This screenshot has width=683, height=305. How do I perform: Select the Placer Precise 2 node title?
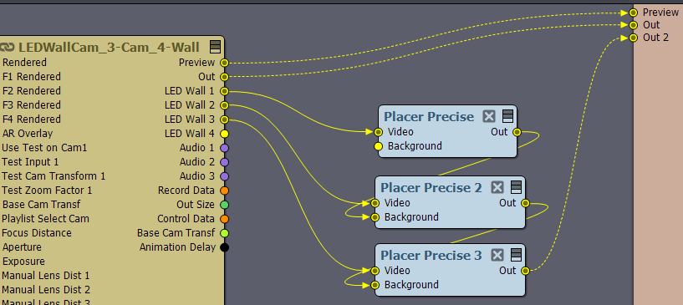(x=431, y=187)
